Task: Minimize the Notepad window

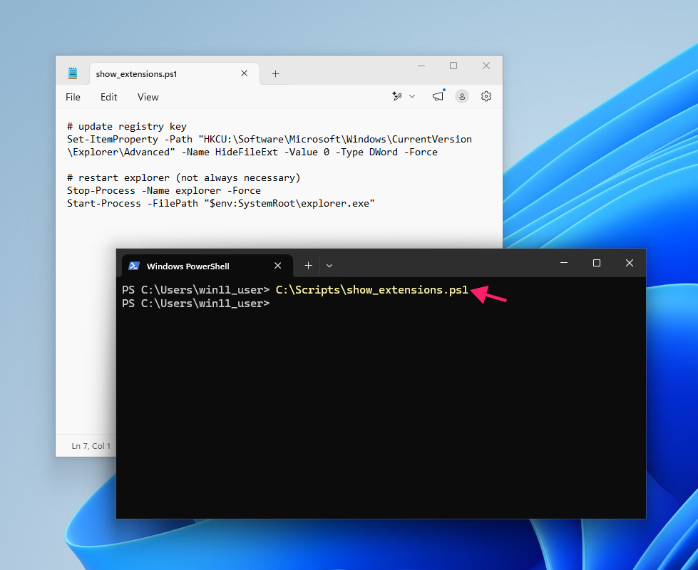Action: pyautogui.click(x=421, y=66)
